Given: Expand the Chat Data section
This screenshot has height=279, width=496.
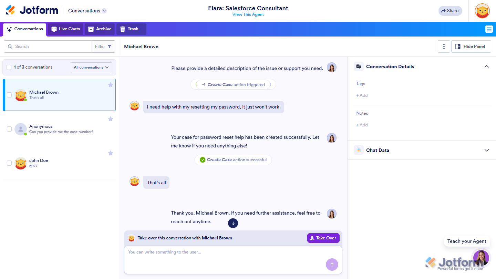Looking at the screenshot, I should 487,150.
